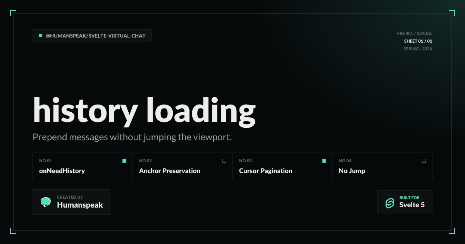Click the "NO 04" card number

345,161
